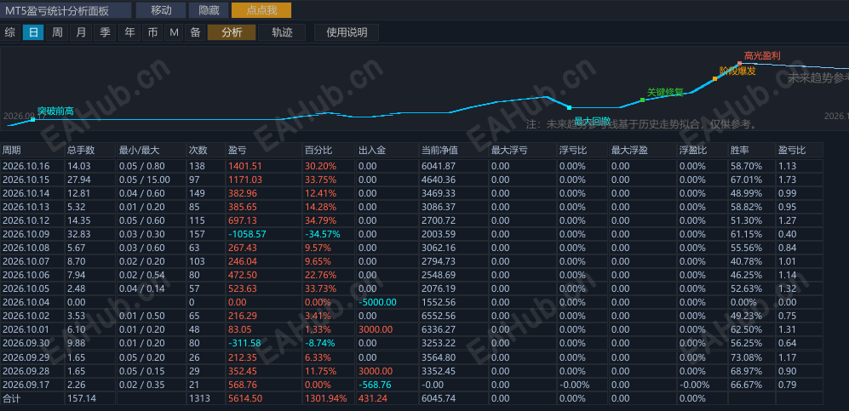This screenshot has width=849, height=411.
Task: Click the 2026.09.30 date row
Action: click(26, 343)
